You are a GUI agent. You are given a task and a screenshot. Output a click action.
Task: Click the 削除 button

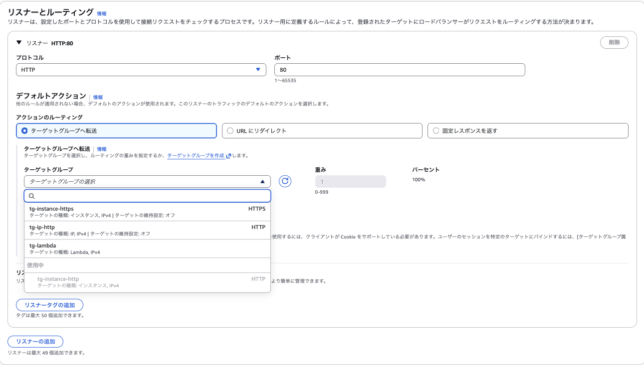click(614, 42)
